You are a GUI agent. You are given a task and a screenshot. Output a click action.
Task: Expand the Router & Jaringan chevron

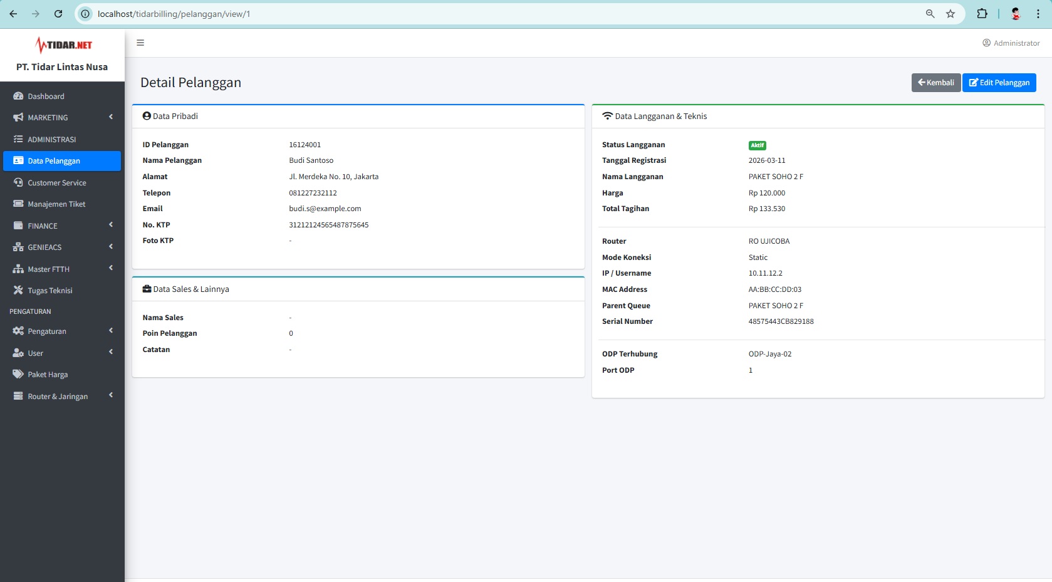(111, 395)
